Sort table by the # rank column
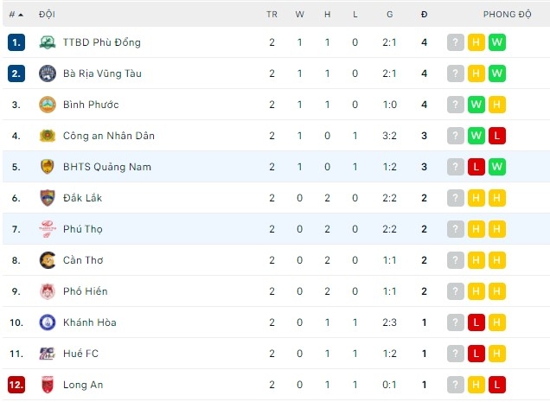Screen dimensions: 550x402 click(16, 15)
